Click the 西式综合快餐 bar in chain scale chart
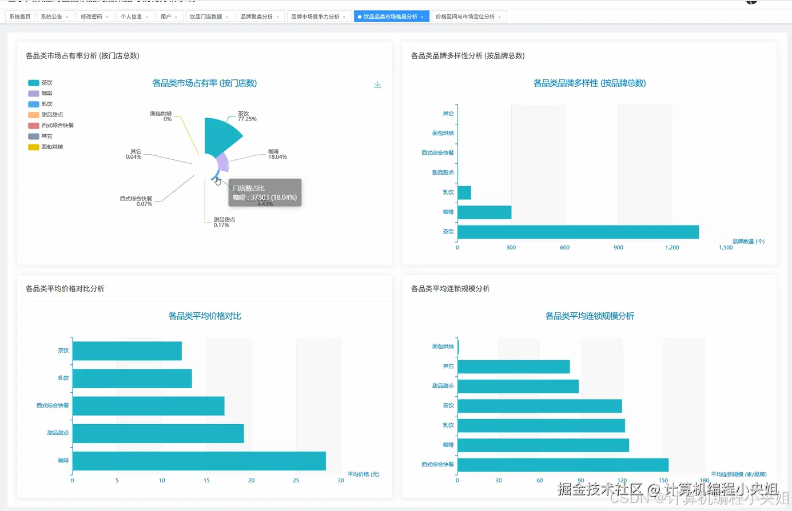Screen dimensions: 792x511 (x=563, y=465)
